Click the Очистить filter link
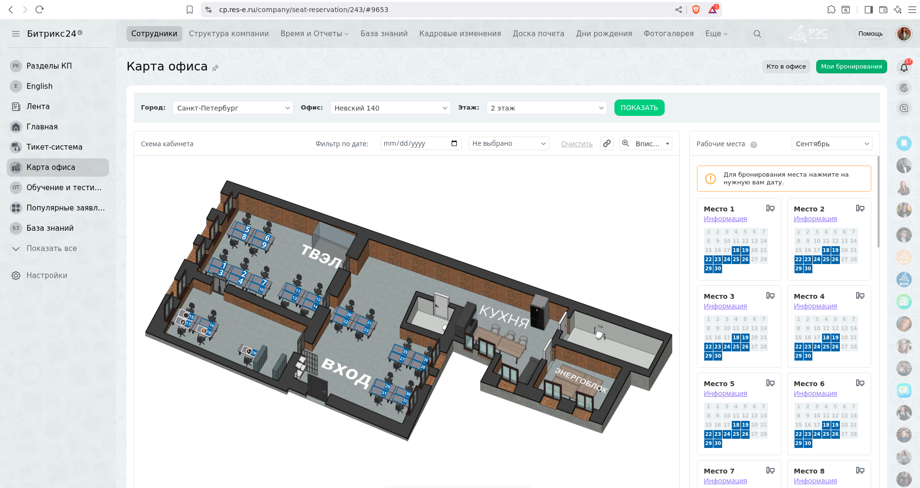The image size is (920, 488). [576, 144]
